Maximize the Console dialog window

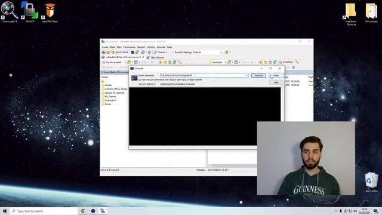[x=270, y=68]
